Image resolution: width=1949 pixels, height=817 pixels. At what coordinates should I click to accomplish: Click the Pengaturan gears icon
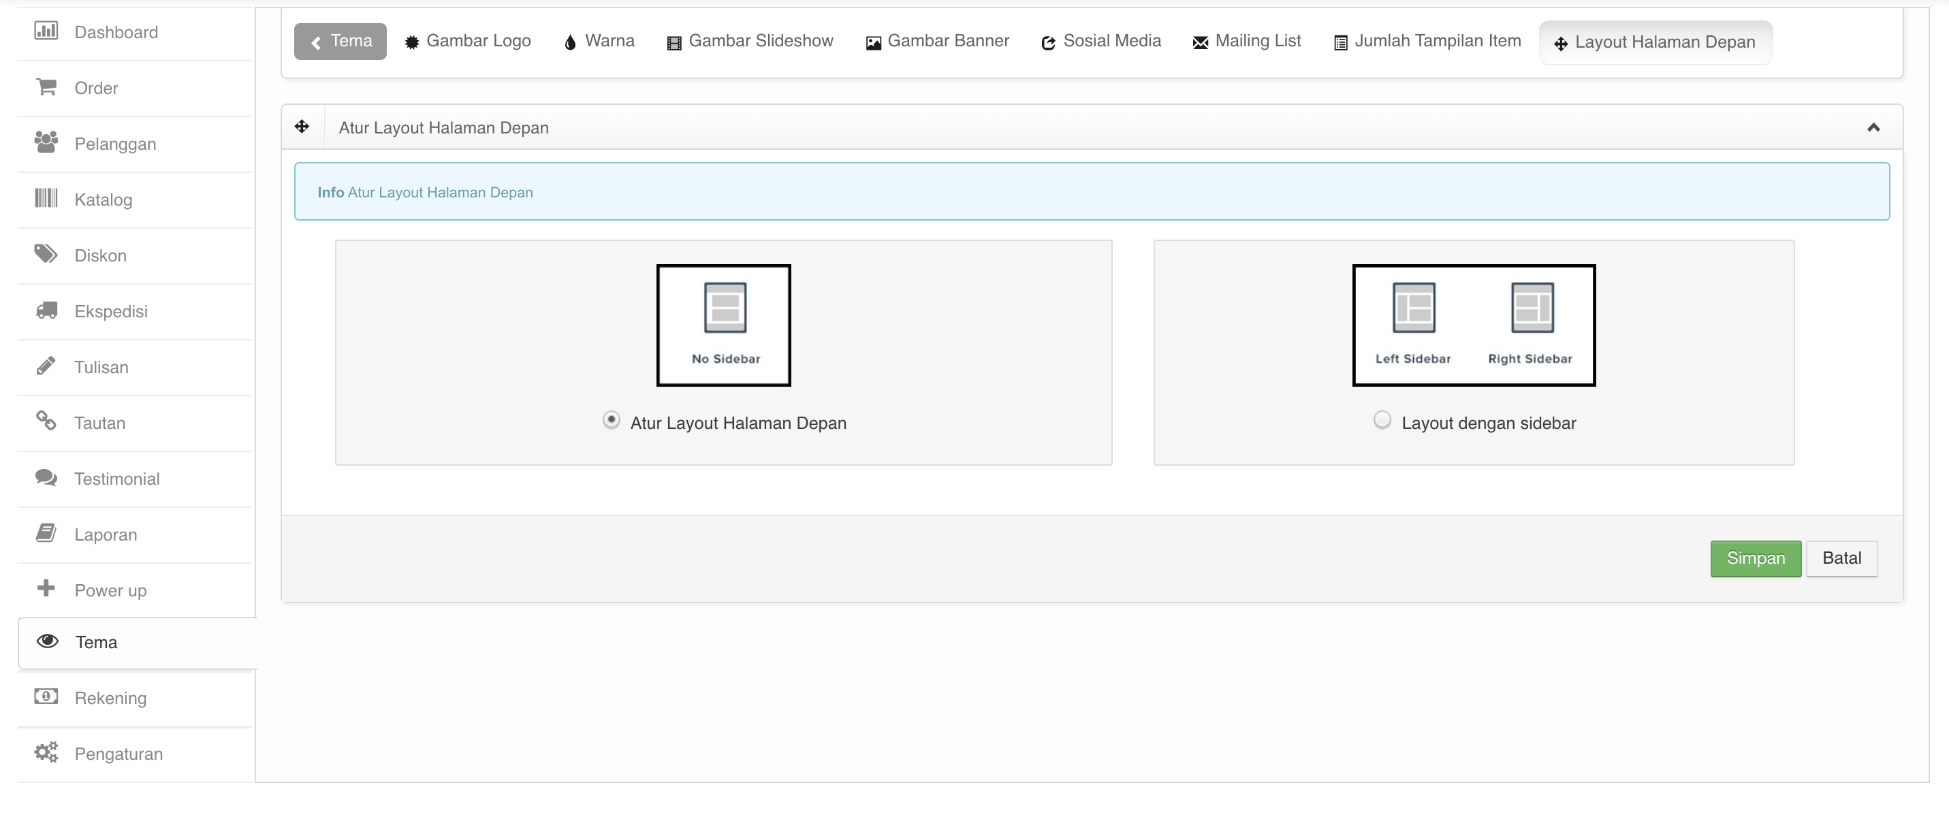pyautogui.click(x=46, y=752)
